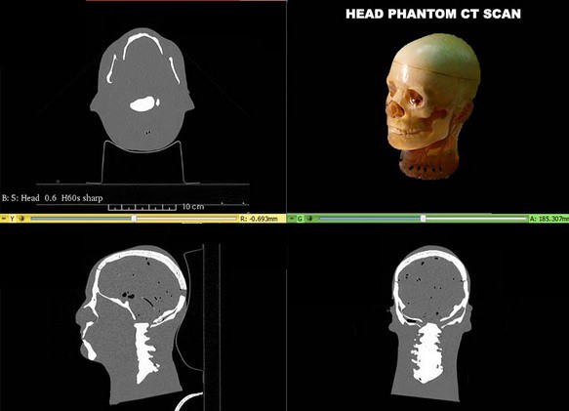
Task: Click the B: 5: Head 0.6 H60s sharp label
Action: (53, 198)
